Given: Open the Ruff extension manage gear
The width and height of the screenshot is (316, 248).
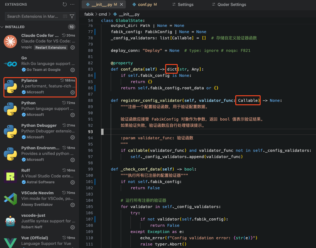Looking at the screenshot, I should click(x=73, y=182).
